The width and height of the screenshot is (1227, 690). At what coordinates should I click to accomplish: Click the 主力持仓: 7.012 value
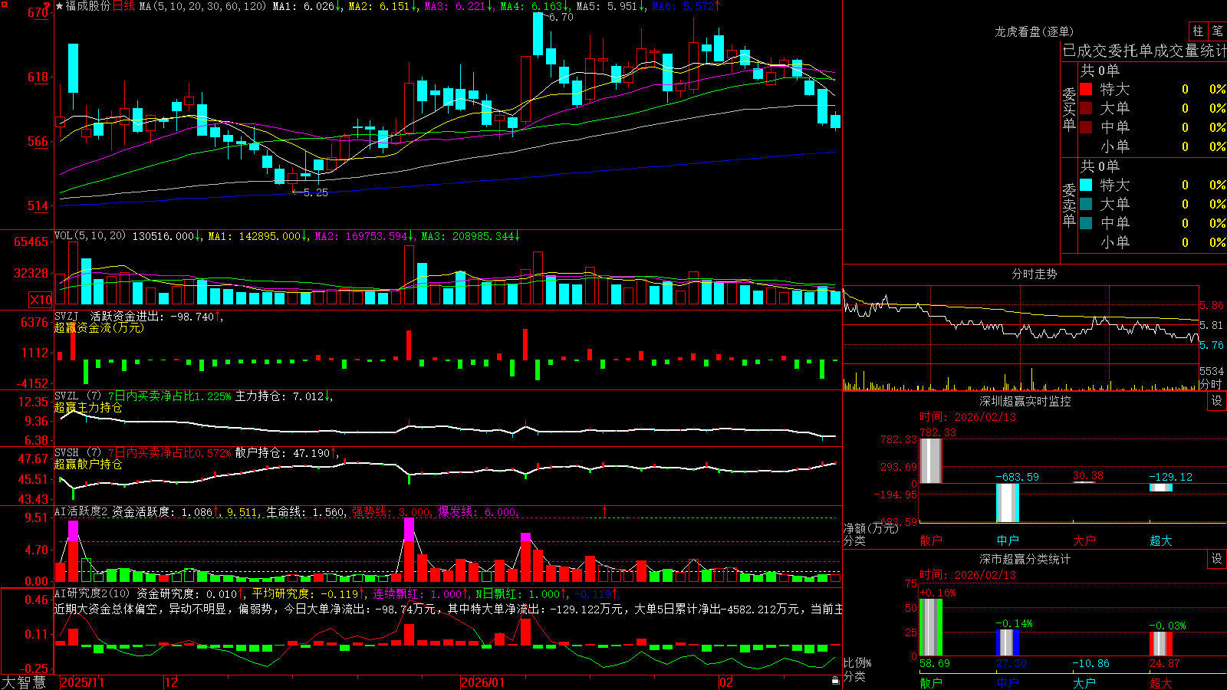(x=280, y=396)
